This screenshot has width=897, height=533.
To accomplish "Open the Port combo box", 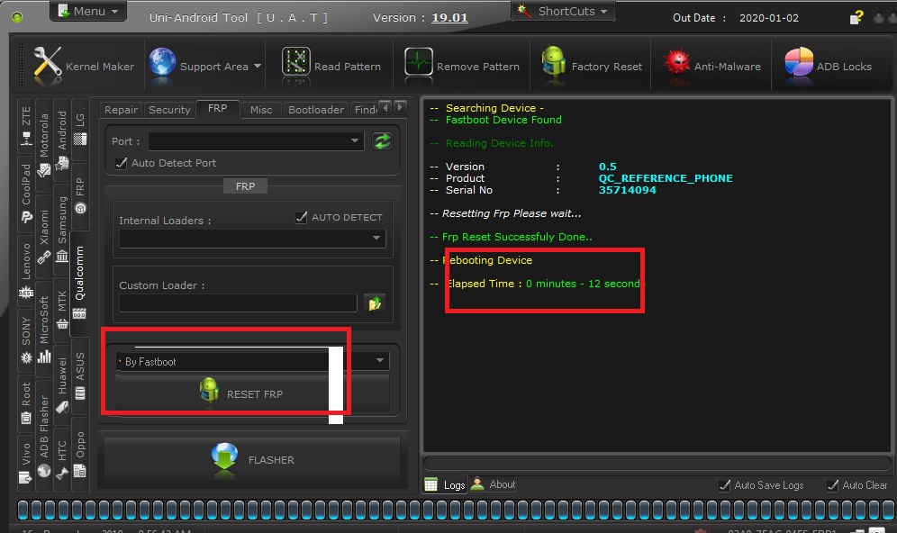I will (256, 140).
